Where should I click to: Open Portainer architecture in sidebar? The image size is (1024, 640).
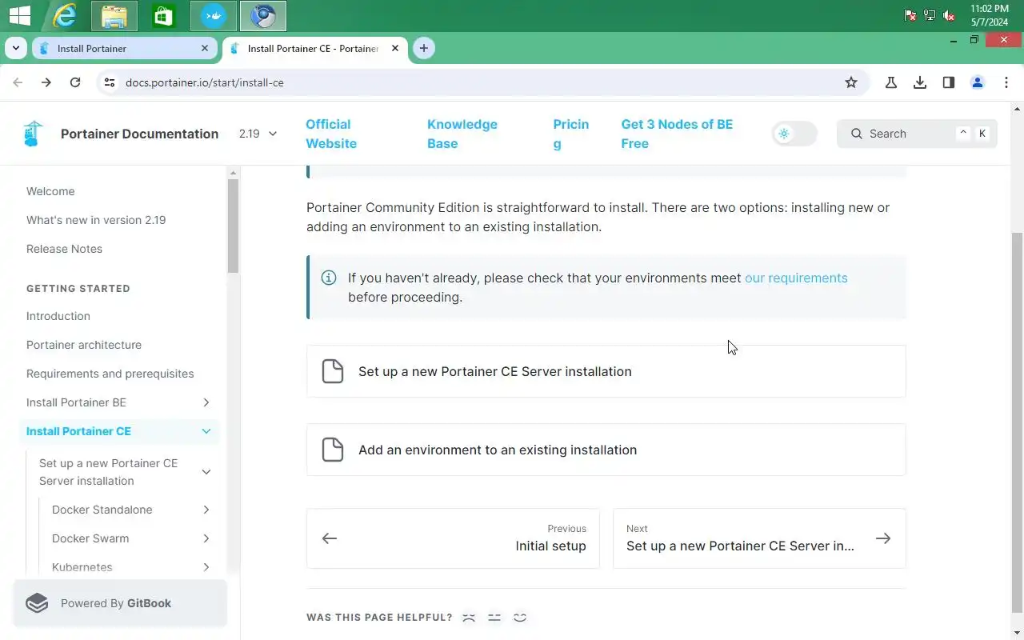pos(84,345)
